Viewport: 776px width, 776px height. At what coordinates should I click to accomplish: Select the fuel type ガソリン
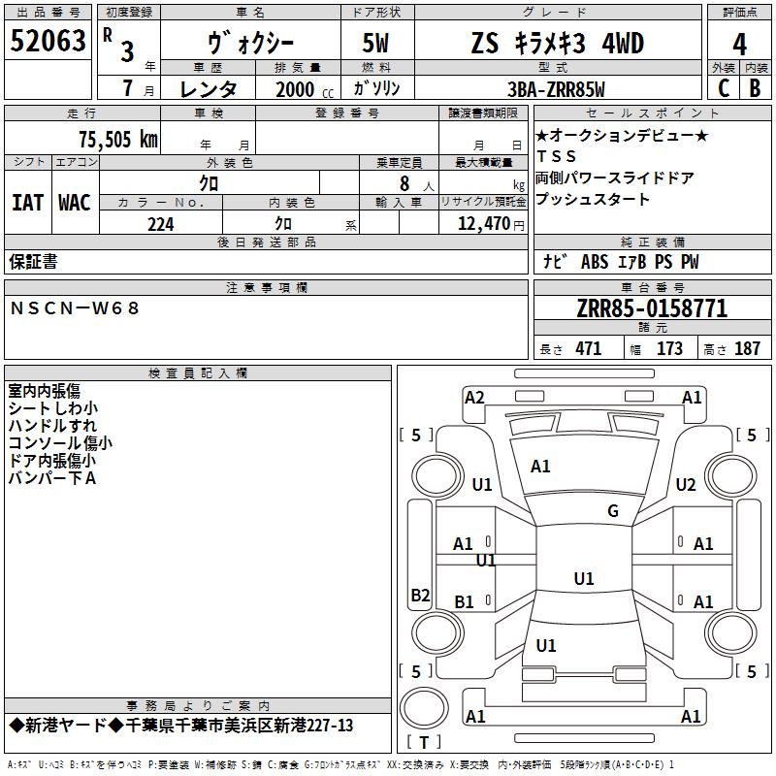[376, 88]
